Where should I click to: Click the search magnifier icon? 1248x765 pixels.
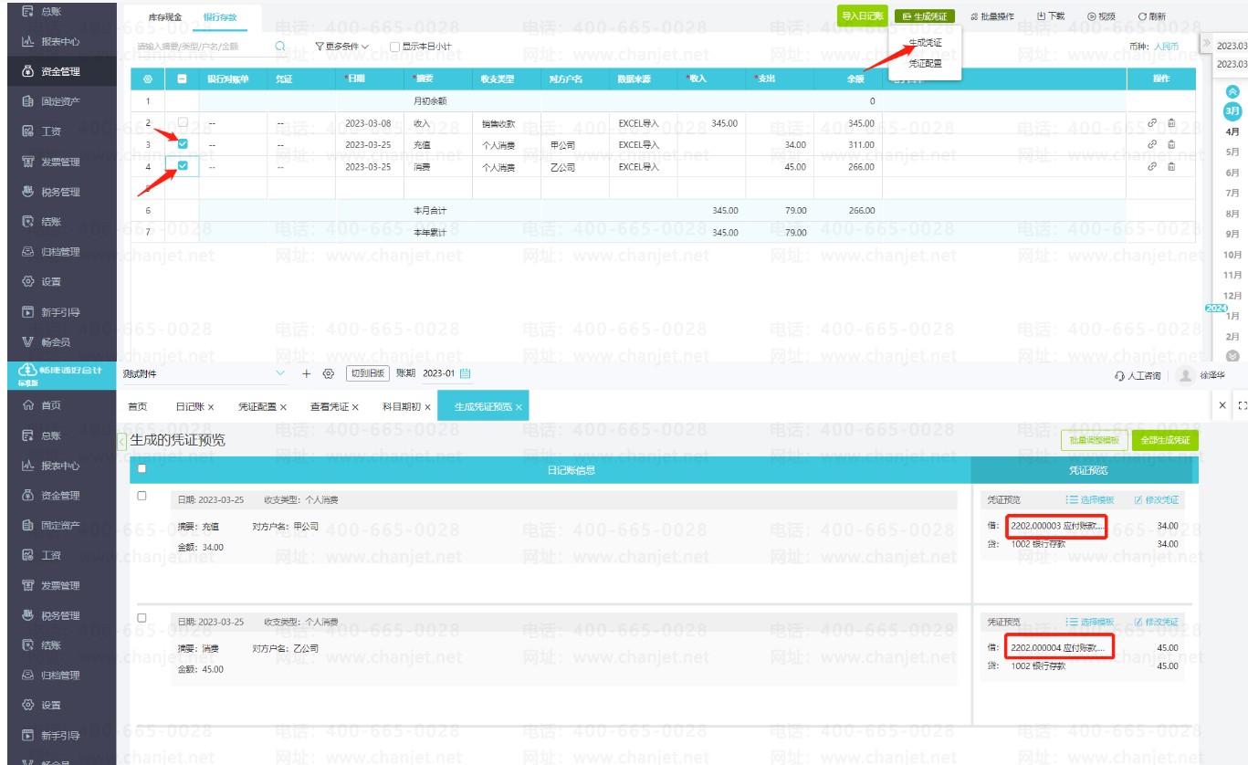tap(280, 46)
